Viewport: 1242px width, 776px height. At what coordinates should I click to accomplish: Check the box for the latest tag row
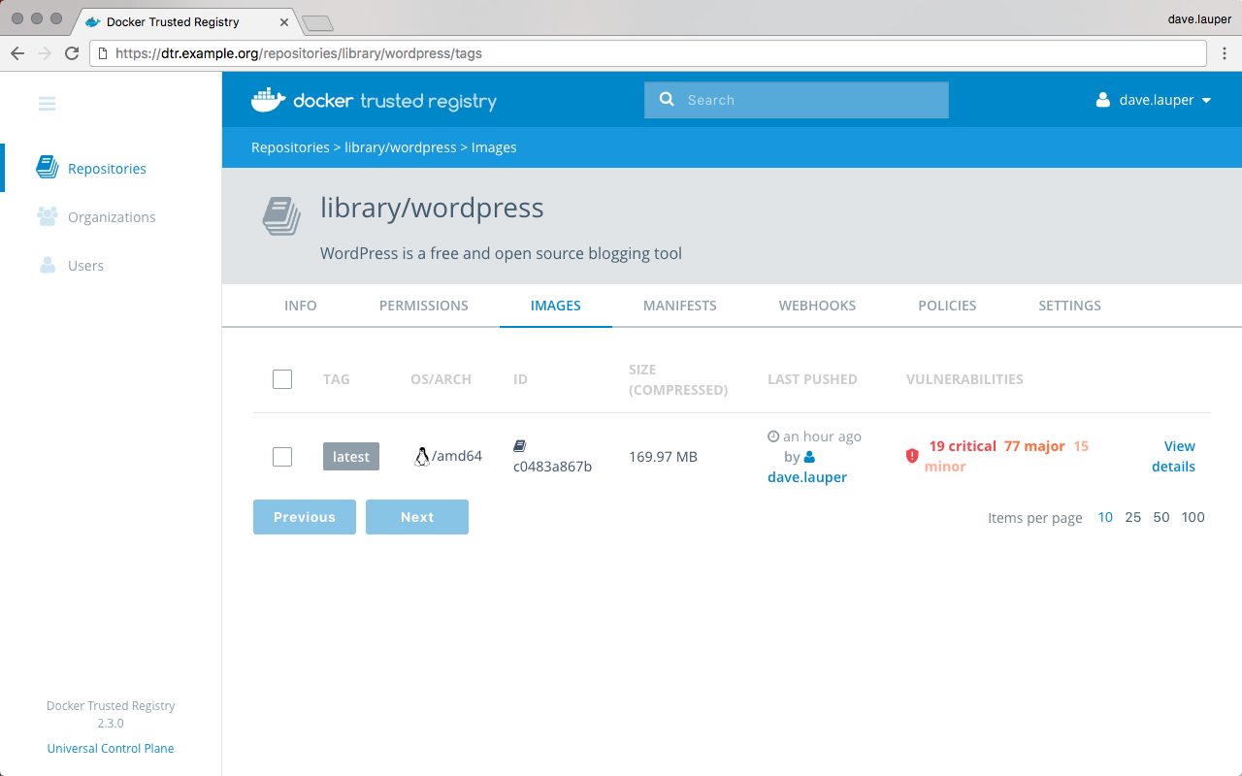(282, 457)
